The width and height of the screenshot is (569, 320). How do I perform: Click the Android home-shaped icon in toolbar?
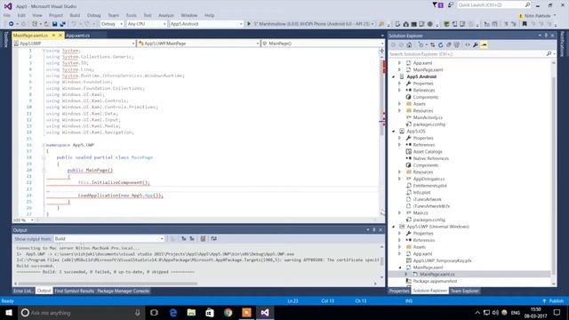click(405, 24)
